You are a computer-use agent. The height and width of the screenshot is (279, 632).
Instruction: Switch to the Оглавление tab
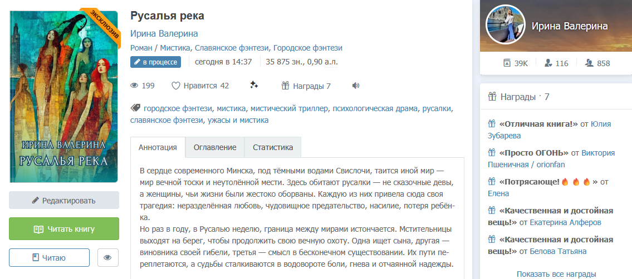point(215,147)
